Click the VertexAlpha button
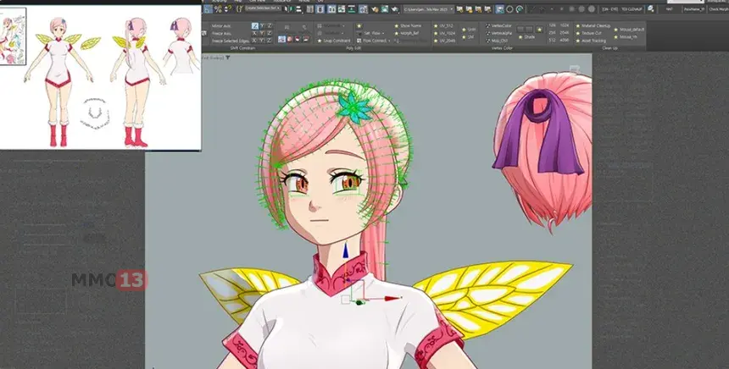Image resolution: width=729 pixels, height=369 pixels. pos(499,33)
